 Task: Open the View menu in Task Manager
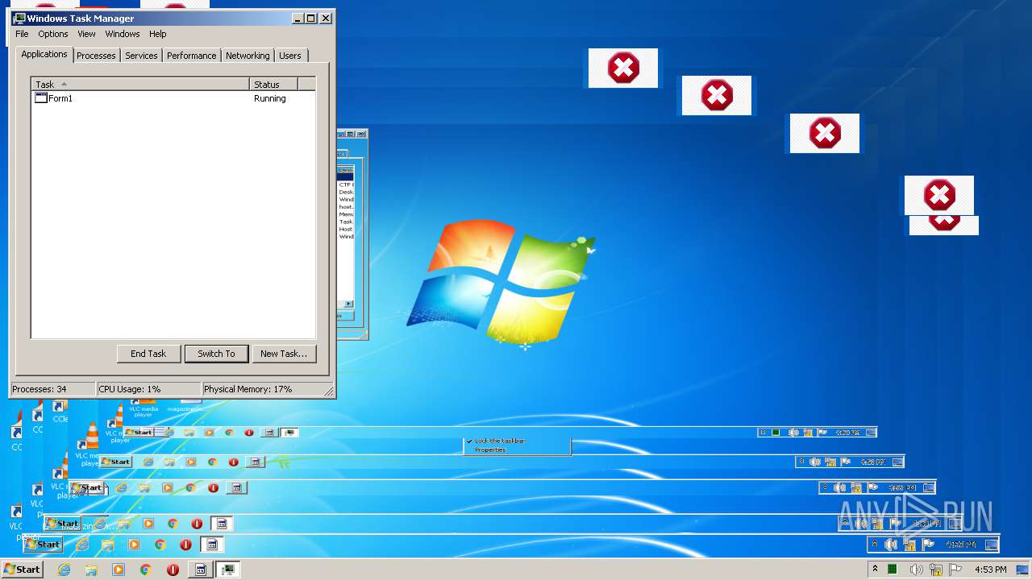(x=86, y=34)
